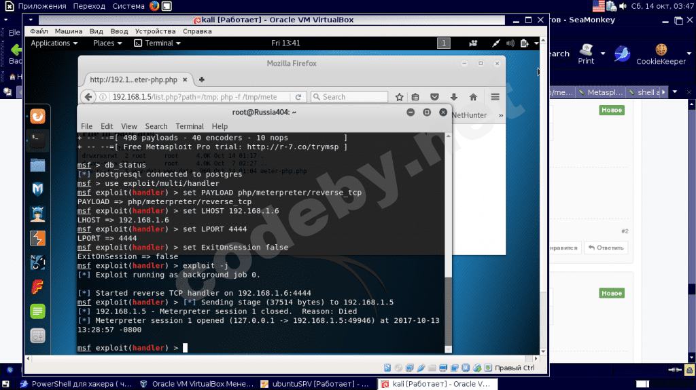Save page to Pocket icon
This screenshot has height=390, width=696.
click(434, 96)
